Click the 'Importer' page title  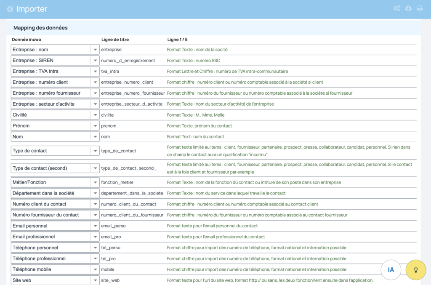pos(32,9)
